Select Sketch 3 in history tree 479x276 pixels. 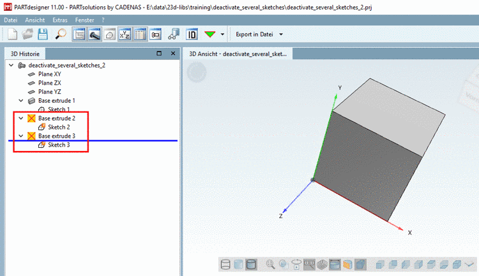[x=59, y=145]
